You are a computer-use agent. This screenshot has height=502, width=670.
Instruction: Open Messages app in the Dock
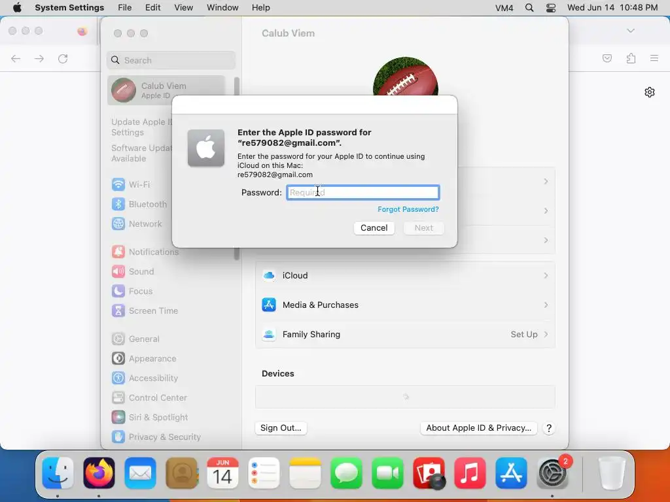pyautogui.click(x=346, y=473)
